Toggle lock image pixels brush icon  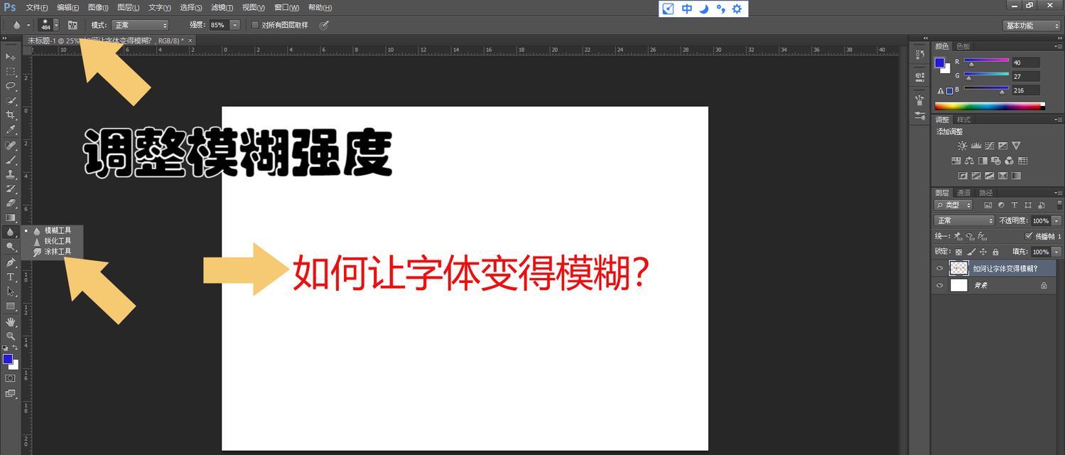[971, 252]
